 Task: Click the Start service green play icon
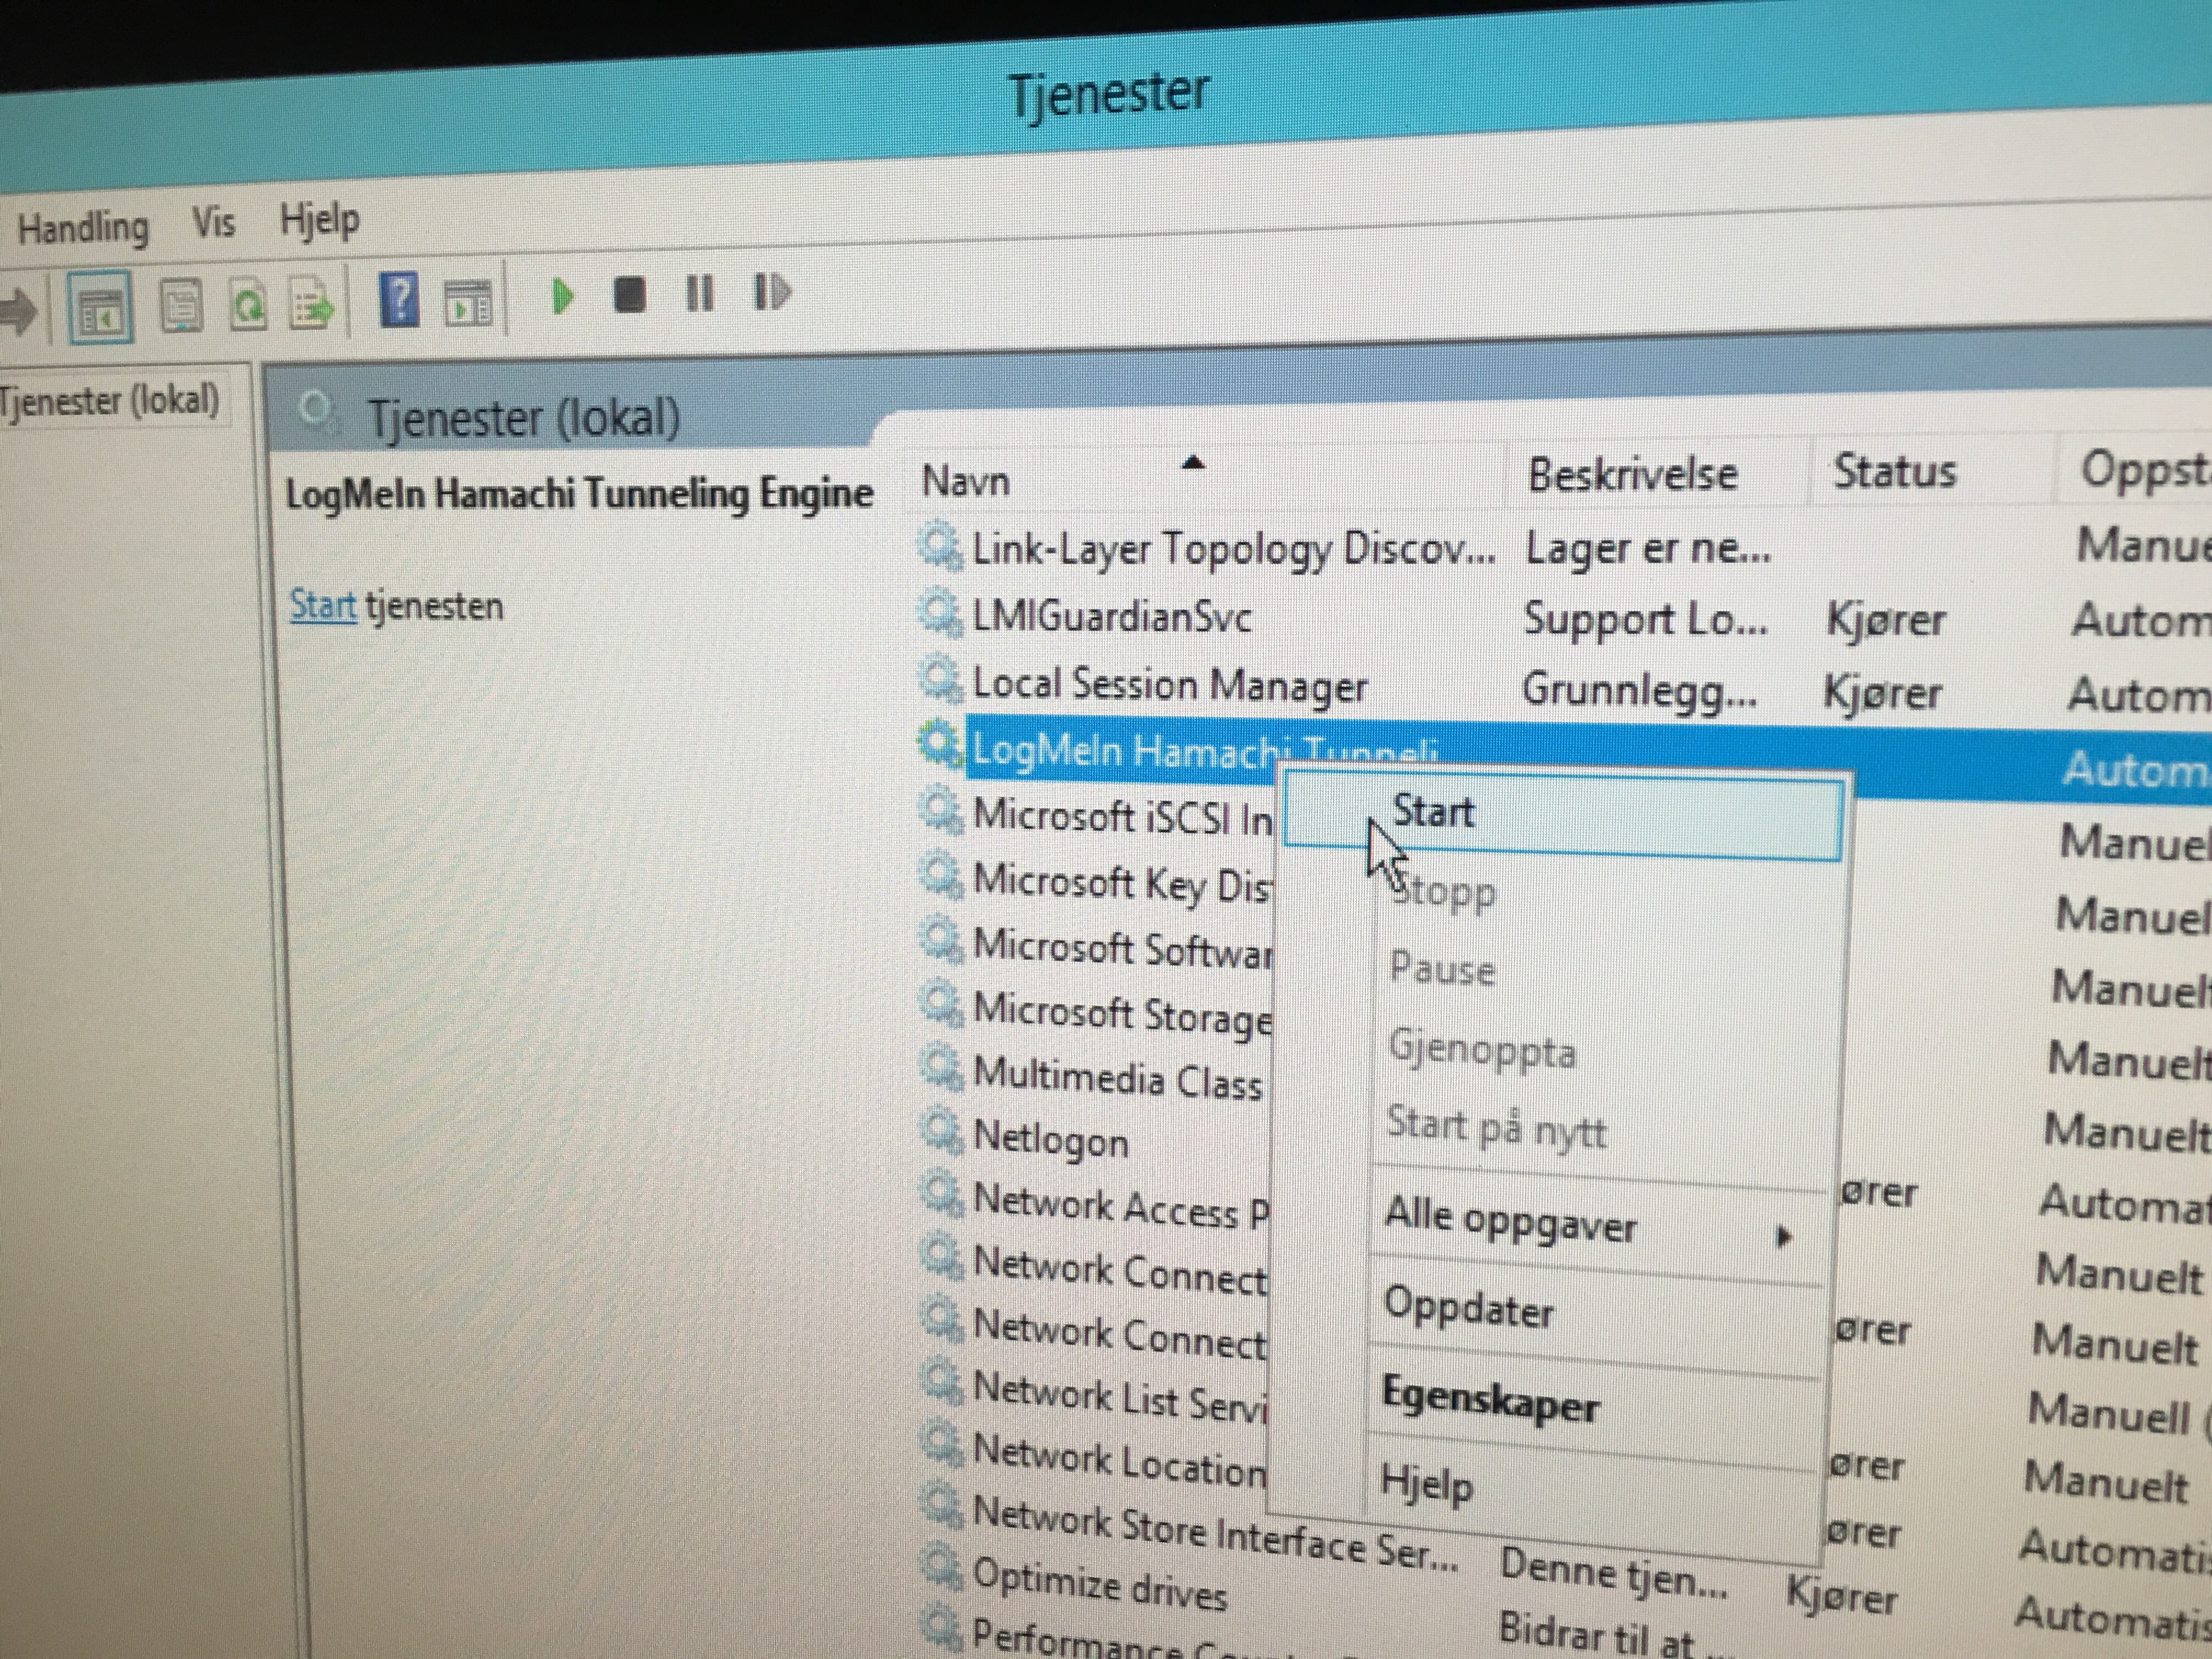[562, 296]
